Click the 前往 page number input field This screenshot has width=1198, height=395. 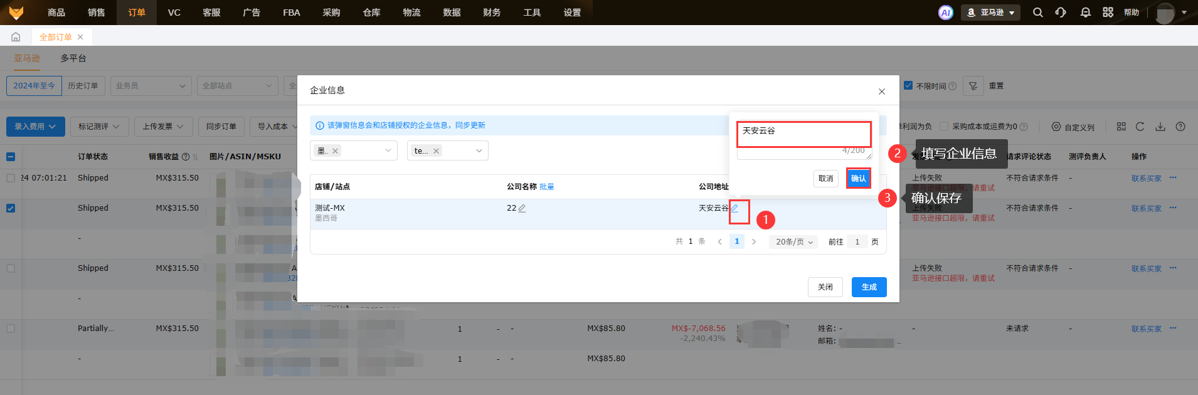857,242
